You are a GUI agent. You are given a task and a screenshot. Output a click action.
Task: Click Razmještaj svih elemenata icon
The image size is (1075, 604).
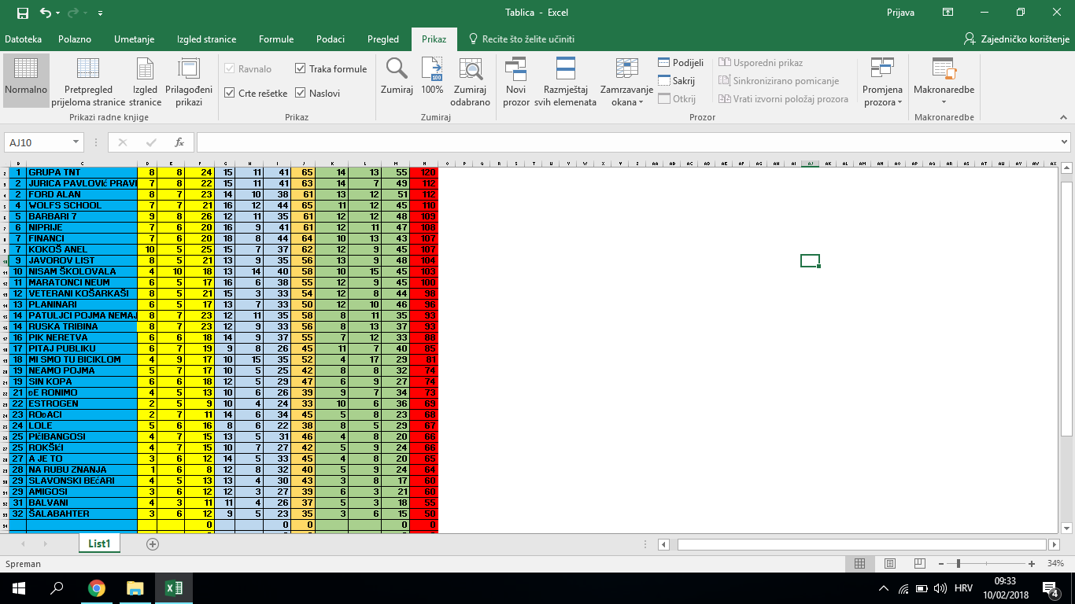[x=565, y=71]
